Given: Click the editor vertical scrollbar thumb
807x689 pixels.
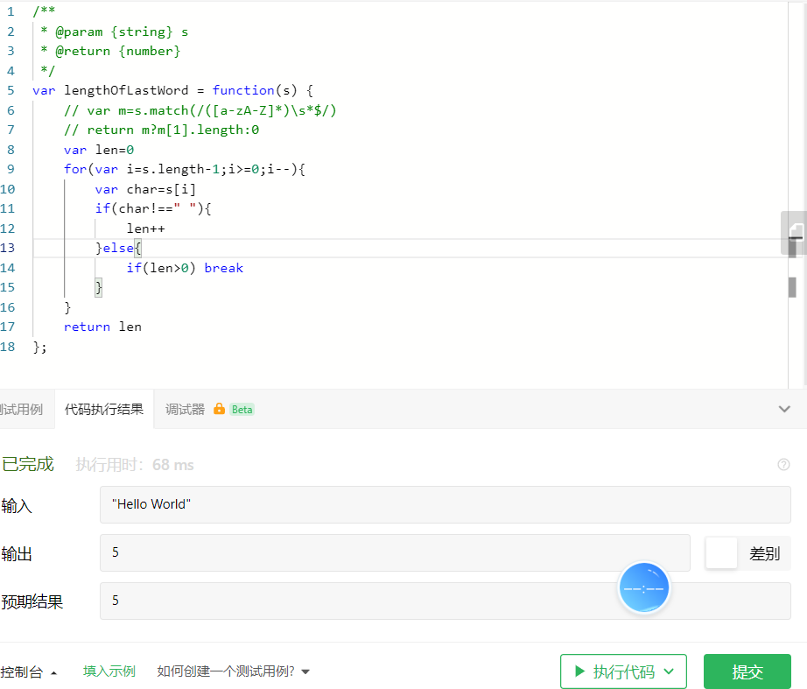Looking at the screenshot, I should pyautogui.click(x=792, y=287).
